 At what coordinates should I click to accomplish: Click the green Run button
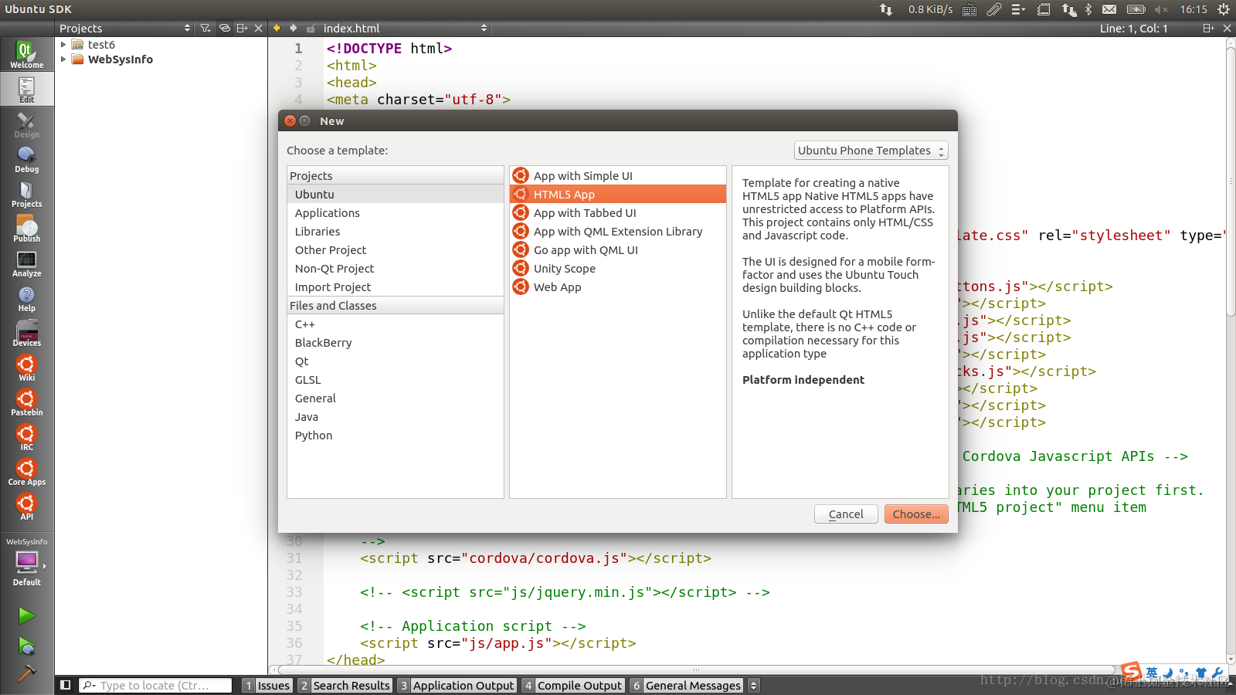pyautogui.click(x=26, y=615)
